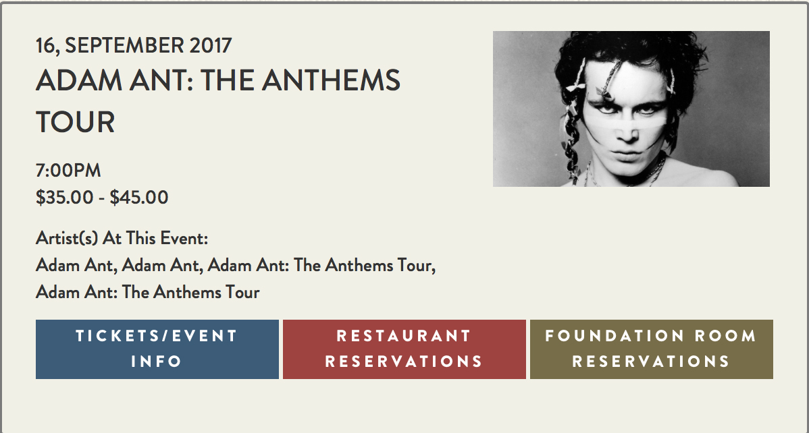
Task: Click the Restaurant Reservations button
Action: click(x=404, y=349)
